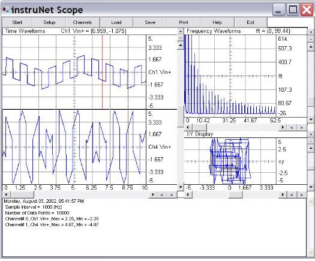Click Load in the top toolbar
Image resolution: width=315 pixels, height=261 pixels.
[116, 22]
